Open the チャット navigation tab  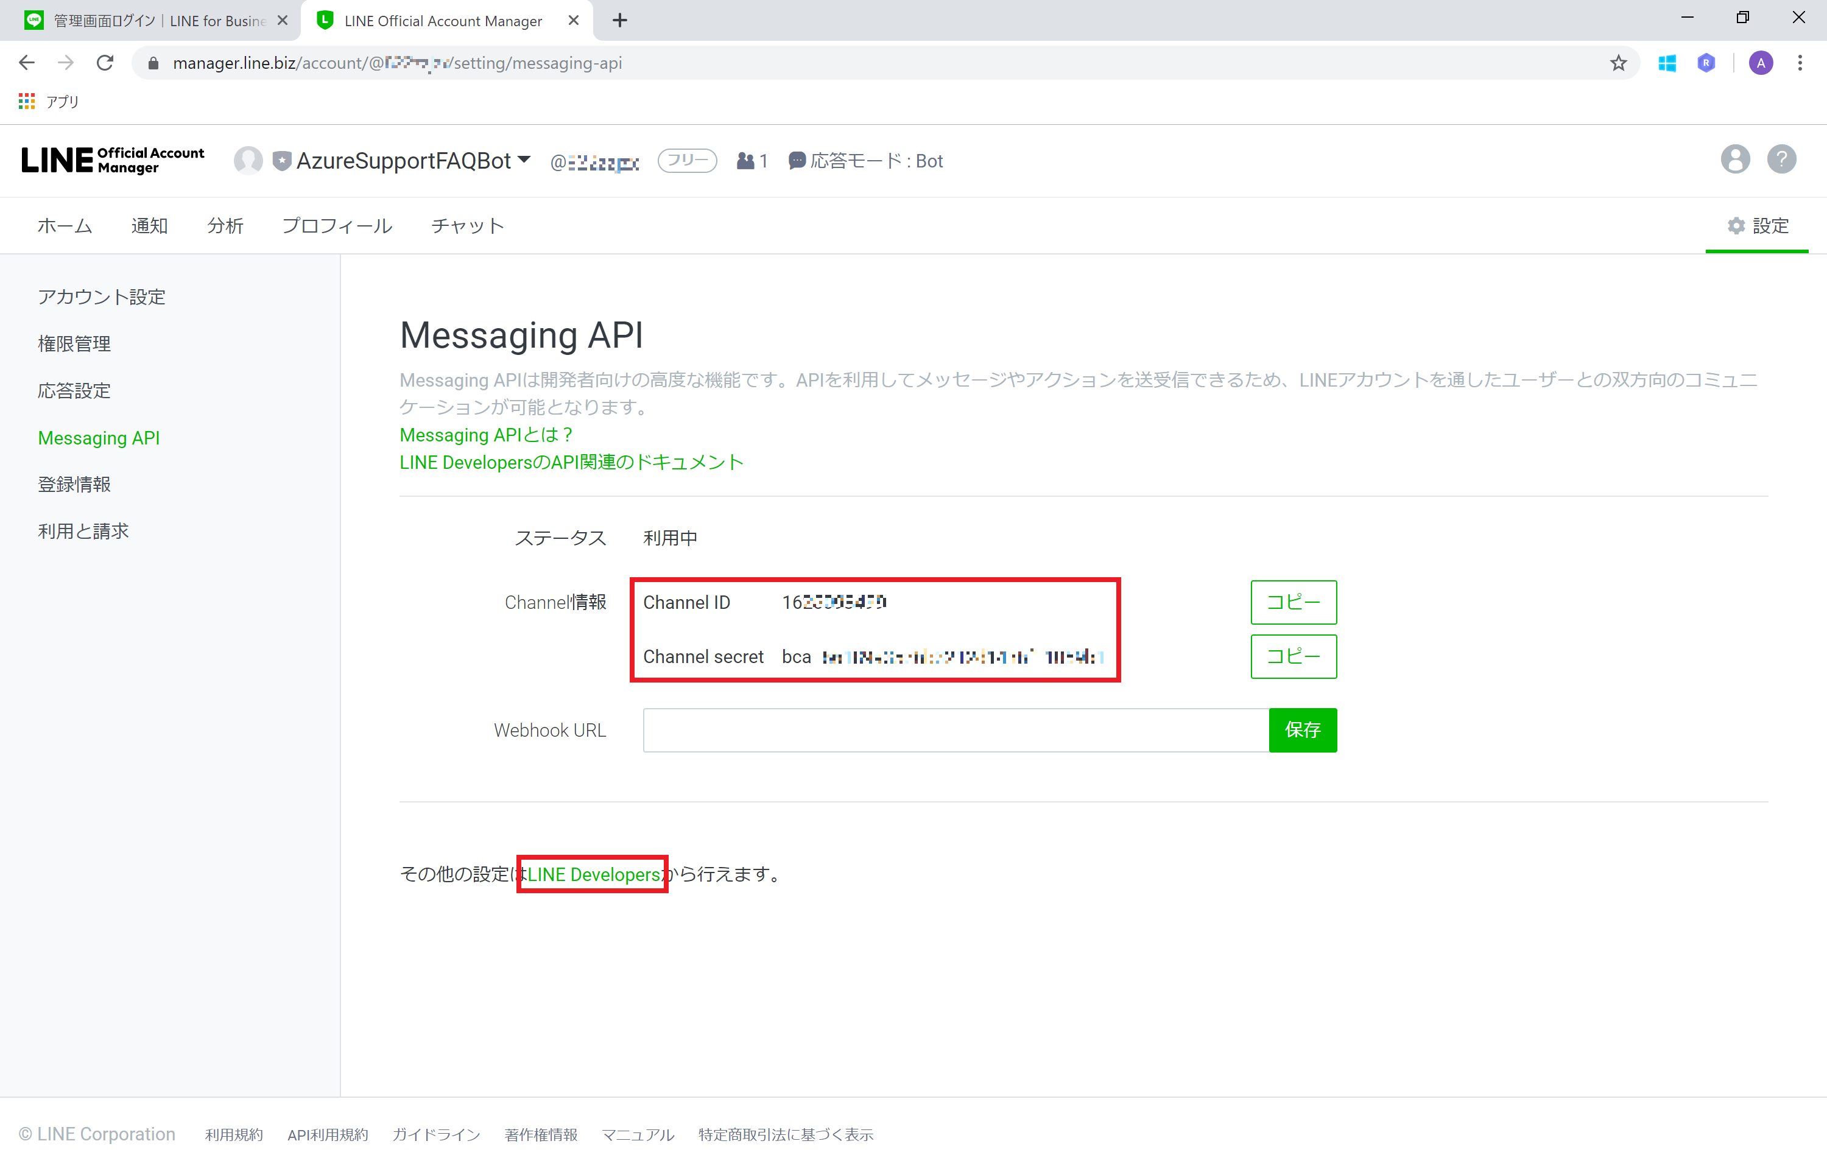pos(467,225)
